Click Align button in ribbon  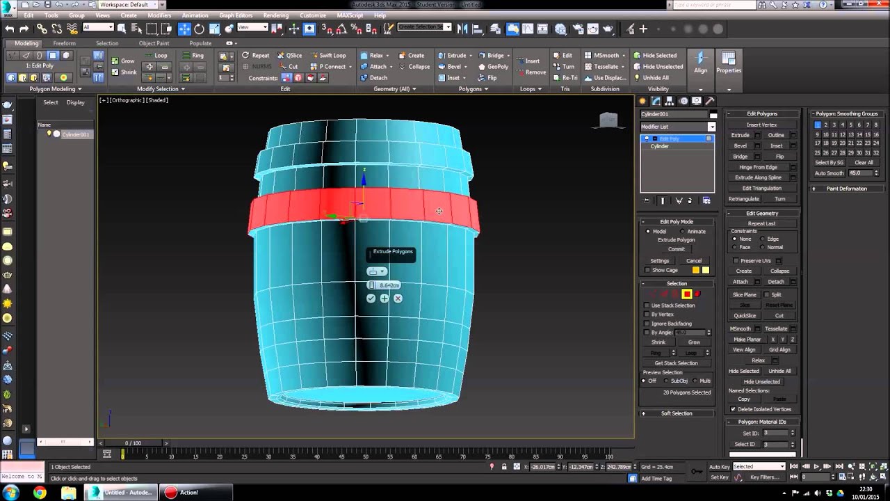point(700,63)
